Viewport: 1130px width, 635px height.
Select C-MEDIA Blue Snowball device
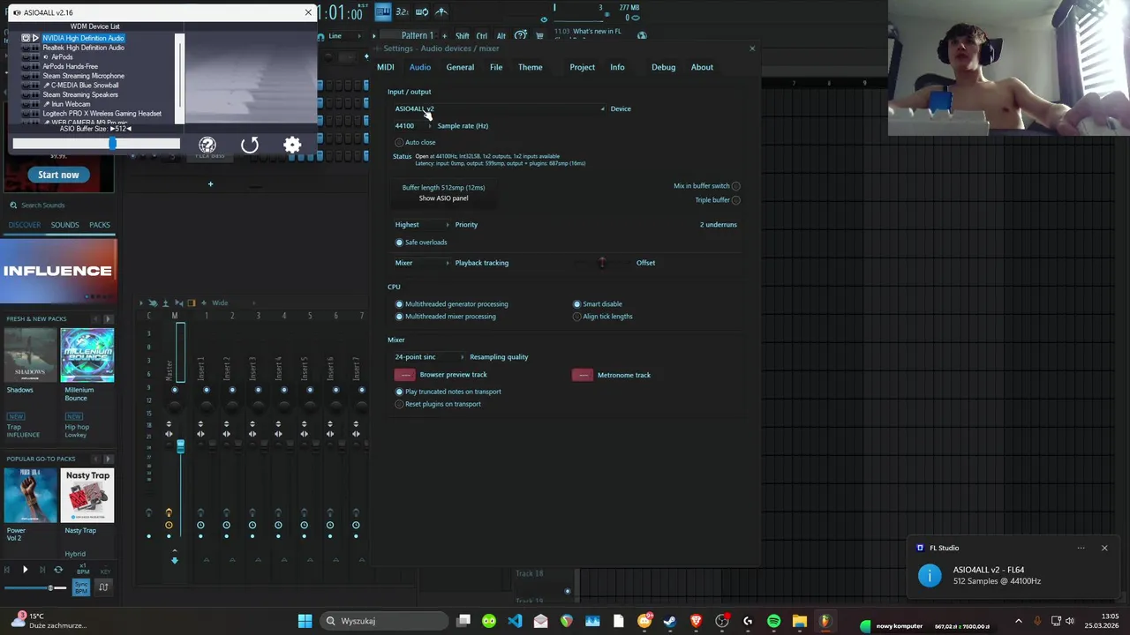click(85, 86)
